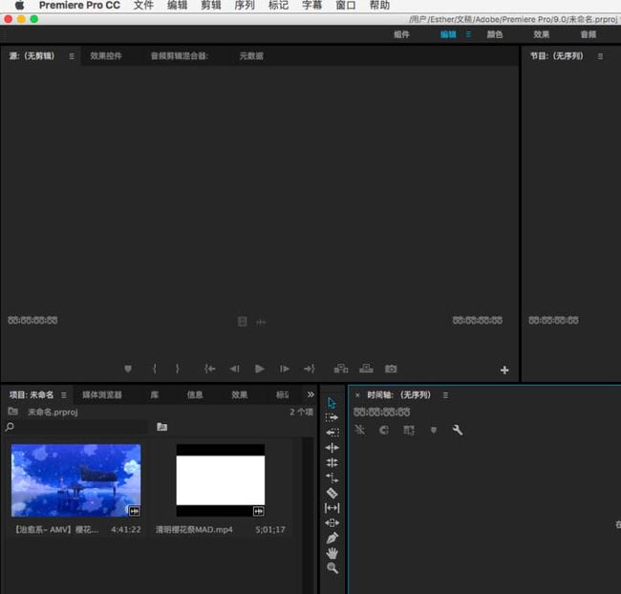Open the 序列 menu
Image resolution: width=621 pixels, height=594 pixels.
(245, 6)
